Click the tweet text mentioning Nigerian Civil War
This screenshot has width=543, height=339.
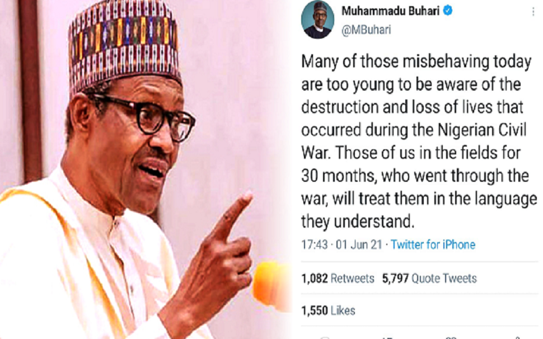[x=419, y=142]
